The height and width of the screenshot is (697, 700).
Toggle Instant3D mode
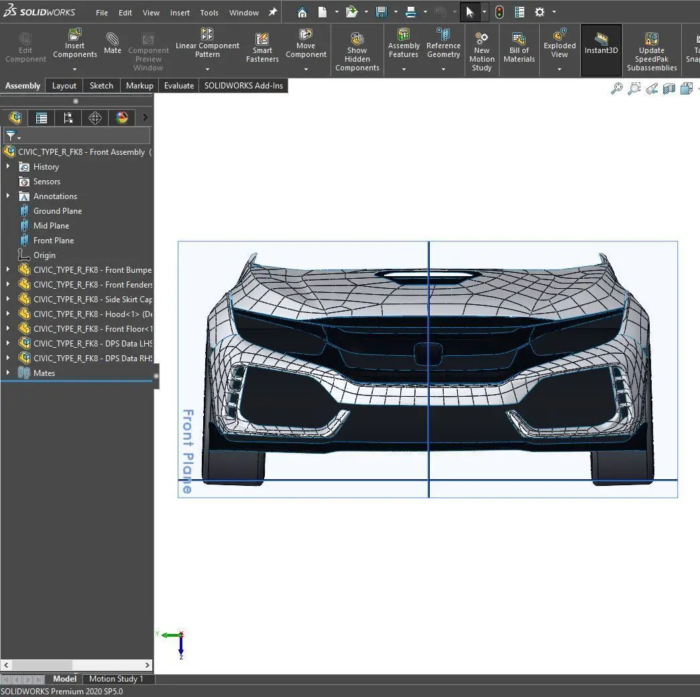(601, 50)
